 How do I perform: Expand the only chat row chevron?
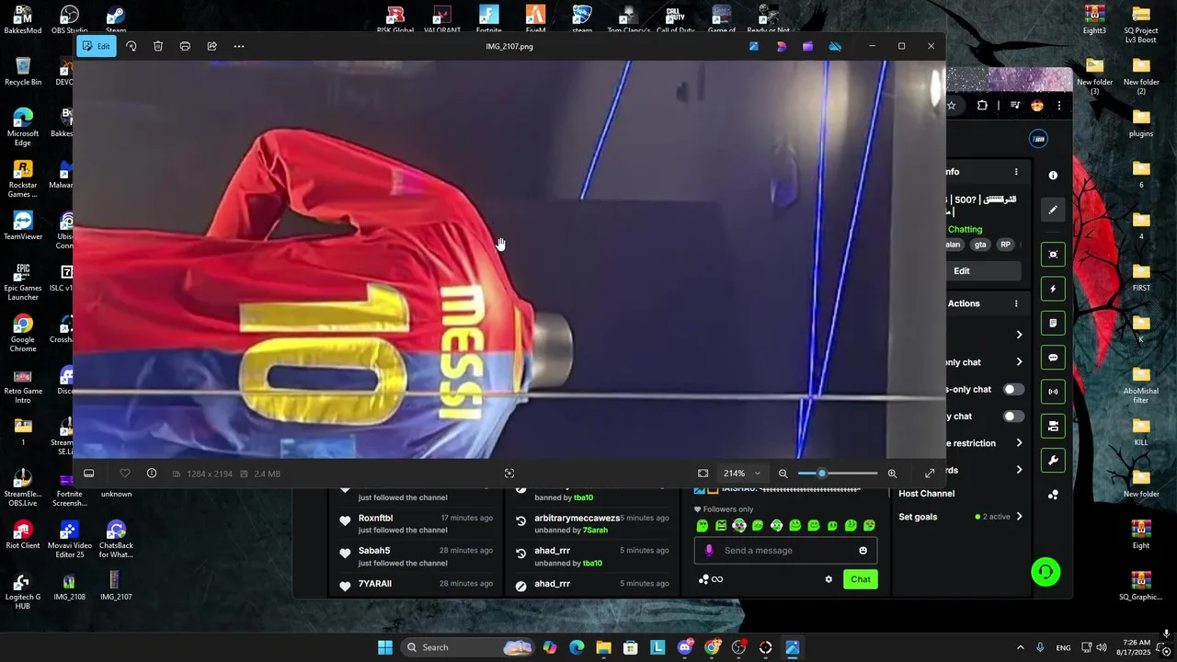[1019, 362]
